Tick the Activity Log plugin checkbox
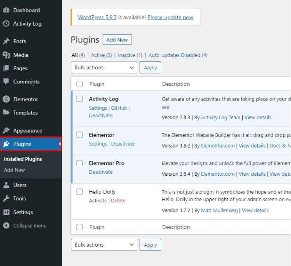This screenshot has height=266, width=291. [x=80, y=99]
